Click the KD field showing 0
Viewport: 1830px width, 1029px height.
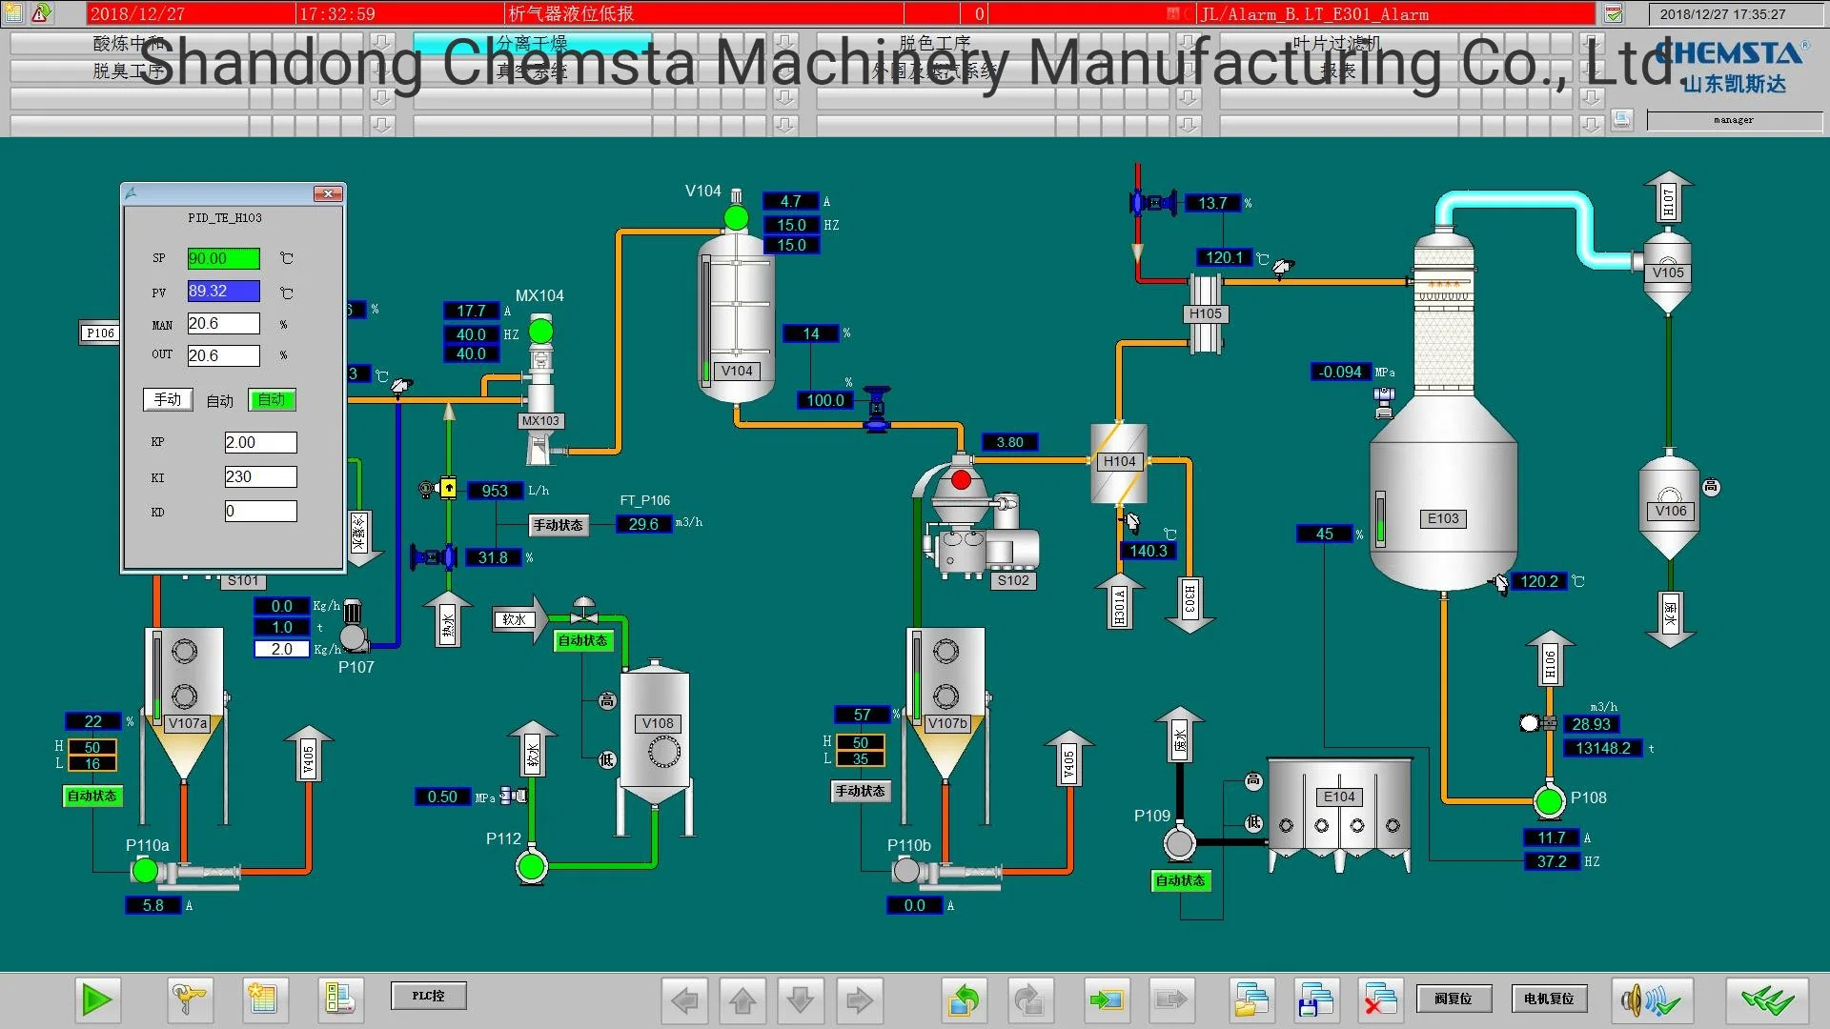pos(260,511)
